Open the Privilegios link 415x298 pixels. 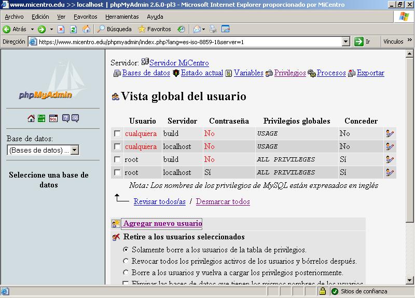[290, 73]
